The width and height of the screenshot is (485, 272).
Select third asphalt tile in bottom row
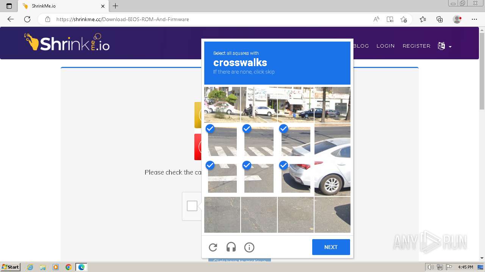pos(296,215)
